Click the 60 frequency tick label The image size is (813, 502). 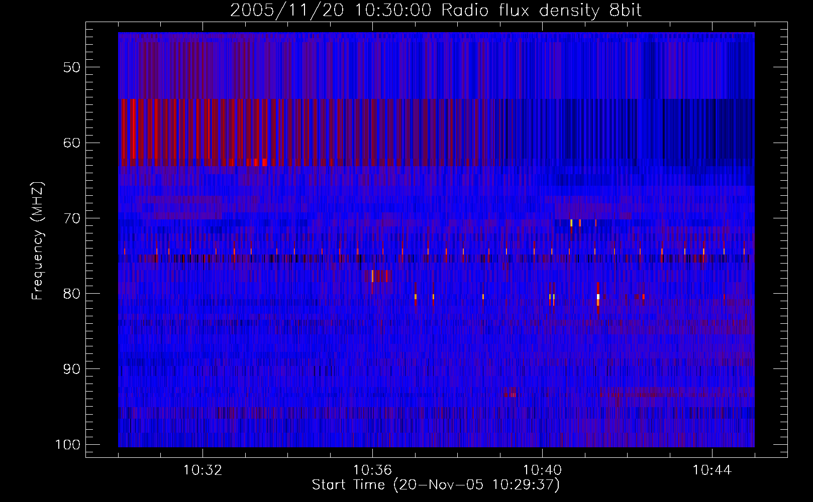[72, 143]
